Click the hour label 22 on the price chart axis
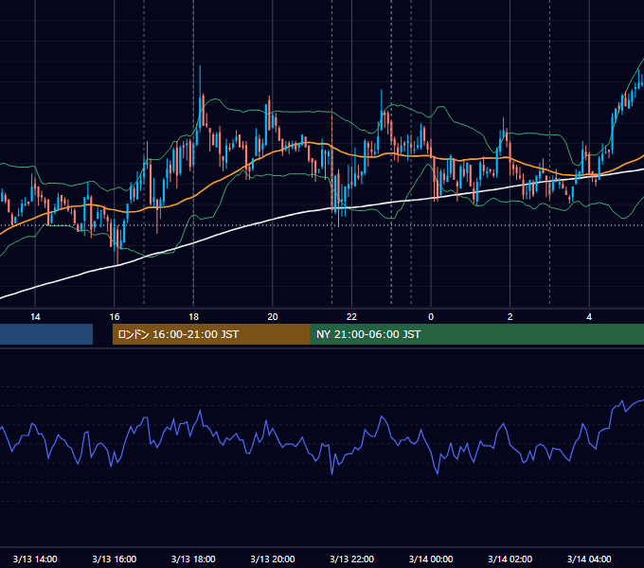The width and height of the screenshot is (644, 568). coord(351,317)
